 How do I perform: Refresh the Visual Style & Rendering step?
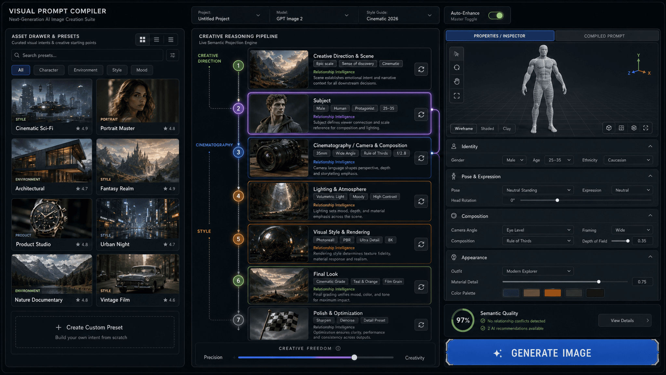click(x=421, y=244)
